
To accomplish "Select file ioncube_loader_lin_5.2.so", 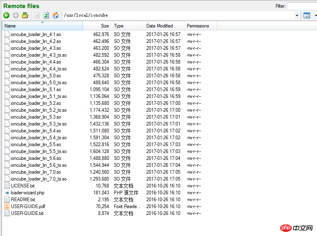I will pyautogui.click(x=36, y=103).
